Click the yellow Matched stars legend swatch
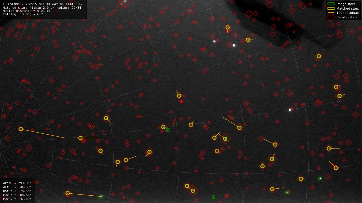 point(331,8)
